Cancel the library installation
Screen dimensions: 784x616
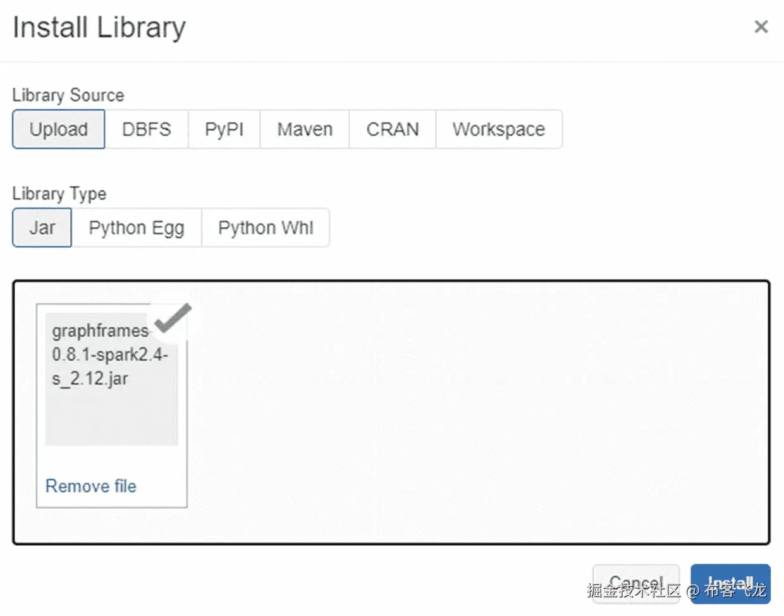[x=636, y=582]
